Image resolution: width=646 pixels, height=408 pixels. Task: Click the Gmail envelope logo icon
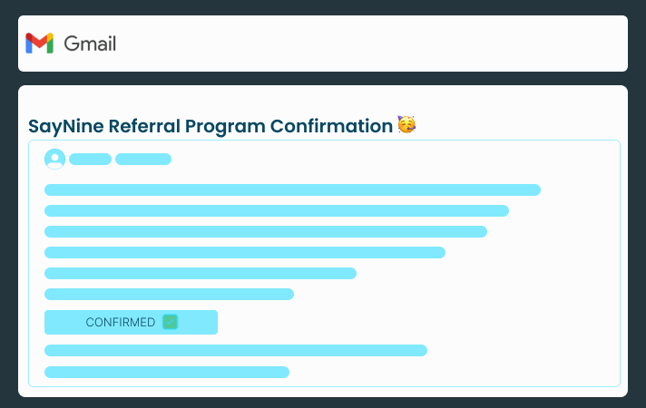(40, 44)
